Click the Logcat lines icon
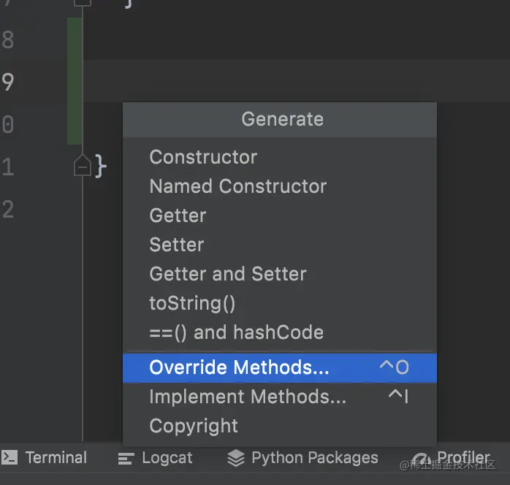This screenshot has width=510, height=485. 126,459
